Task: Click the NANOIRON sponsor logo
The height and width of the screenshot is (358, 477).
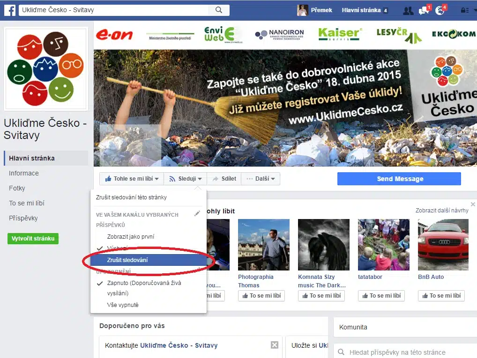Action: click(x=279, y=34)
